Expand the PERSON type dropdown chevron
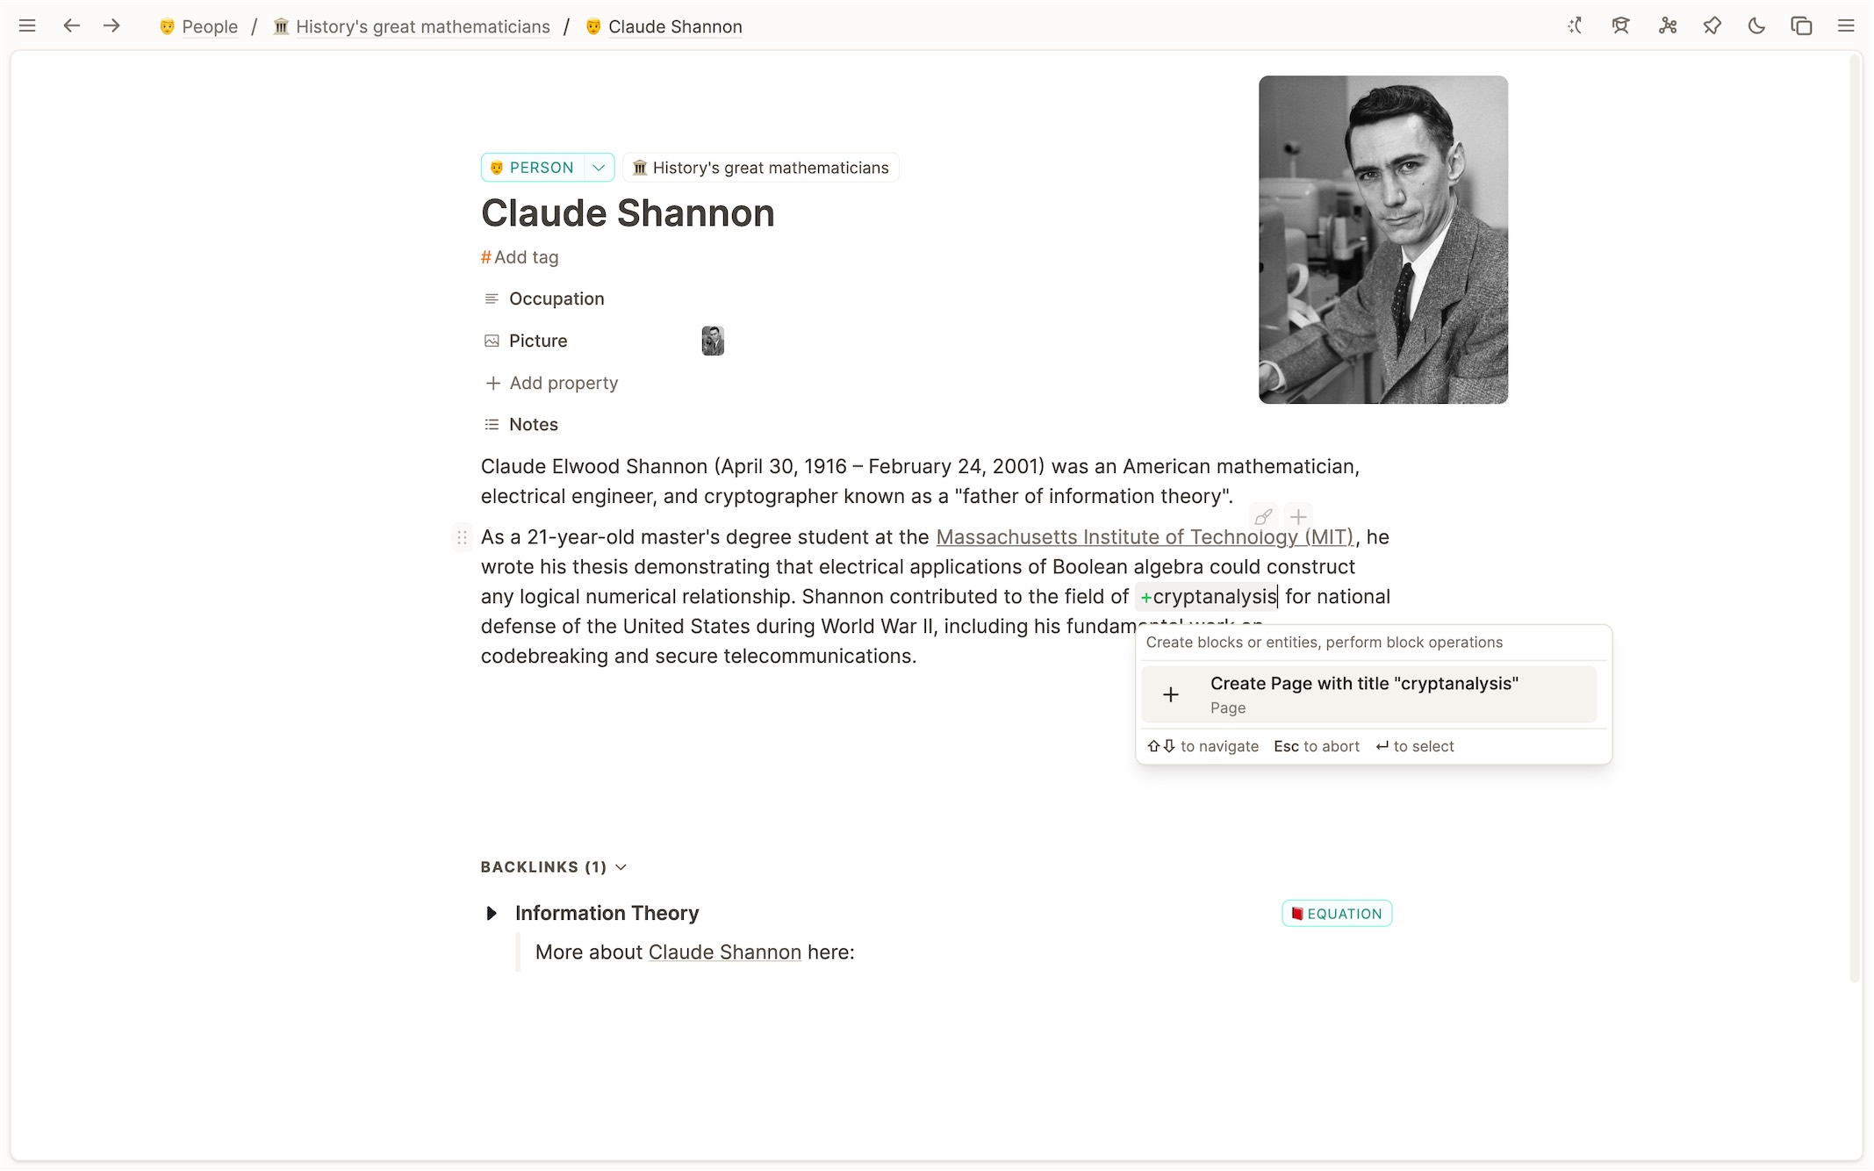The width and height of the screenshot is (1874, 1171). pos(599,168)
